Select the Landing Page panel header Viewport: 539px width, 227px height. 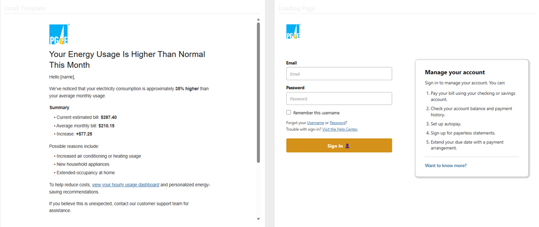[297, 8]
